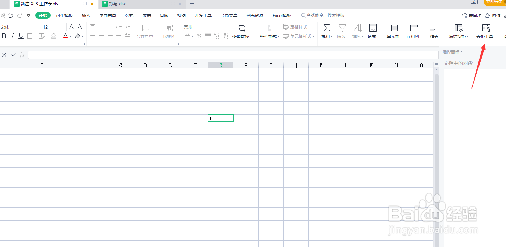
Task: Click the redo arrow icon
Action: tap(20, 15)
